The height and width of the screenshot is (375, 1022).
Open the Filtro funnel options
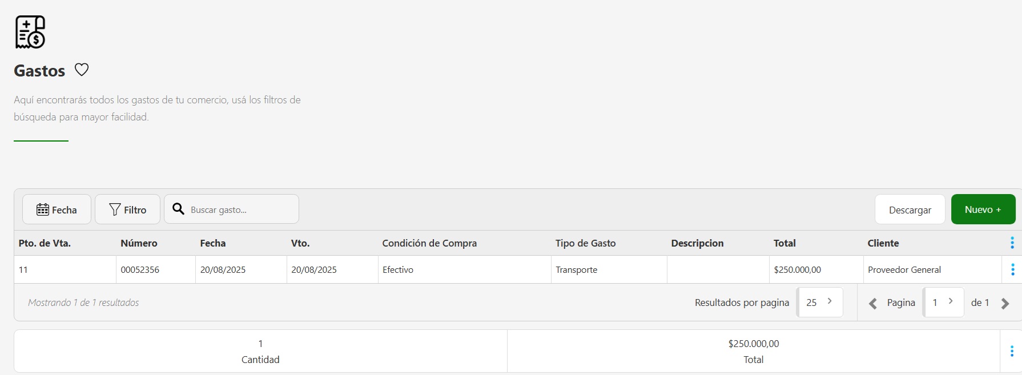tap(127, 209)
